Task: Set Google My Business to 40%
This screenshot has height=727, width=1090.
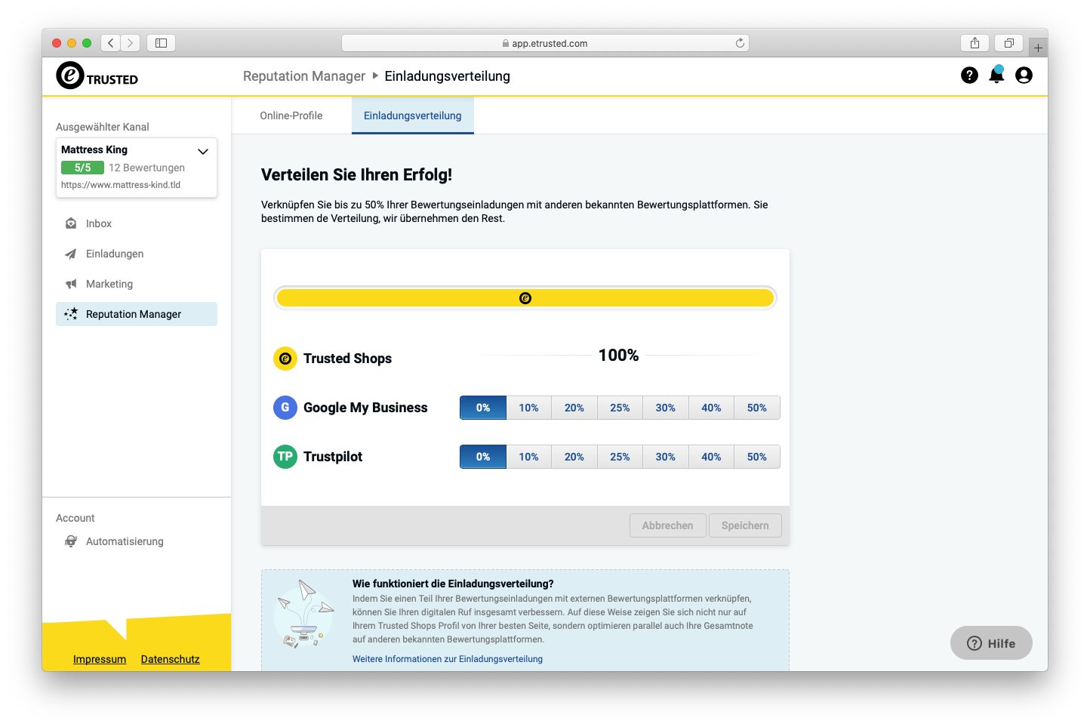Action: point(711,408)
